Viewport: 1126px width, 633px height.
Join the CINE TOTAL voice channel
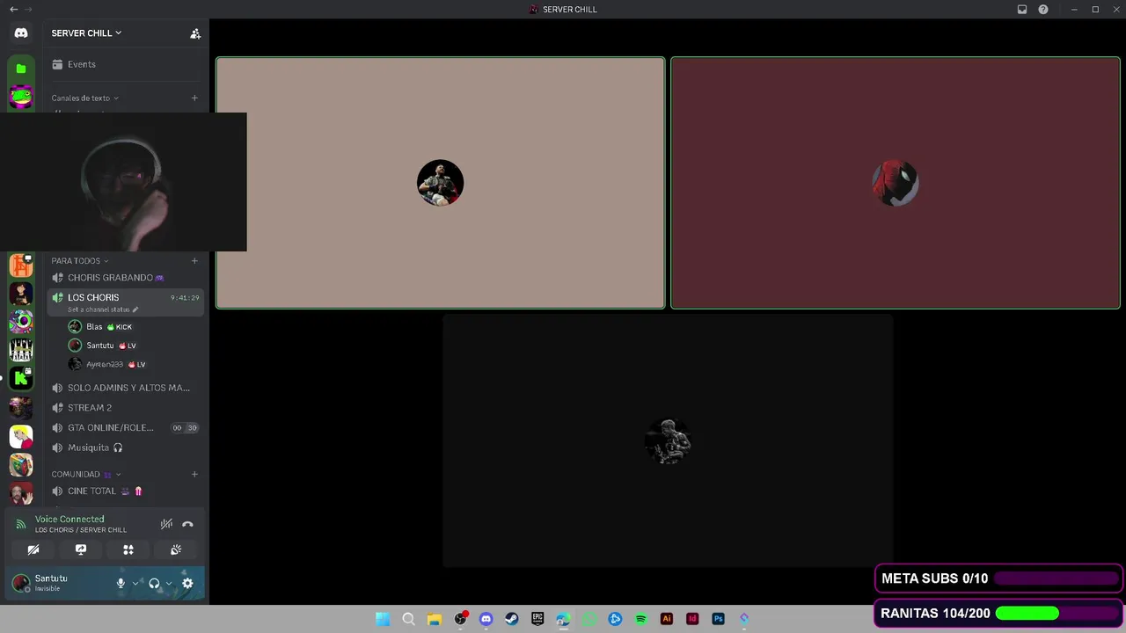[125, 491]
